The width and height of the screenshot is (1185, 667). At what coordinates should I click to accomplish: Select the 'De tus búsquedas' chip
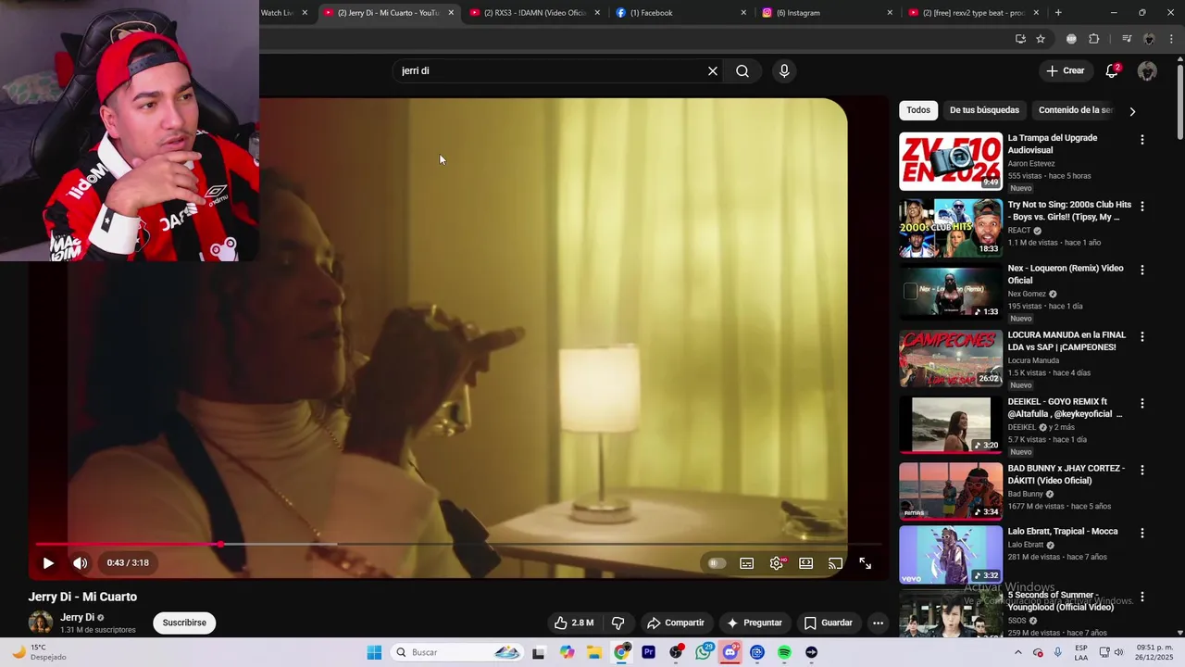[984, 110]
